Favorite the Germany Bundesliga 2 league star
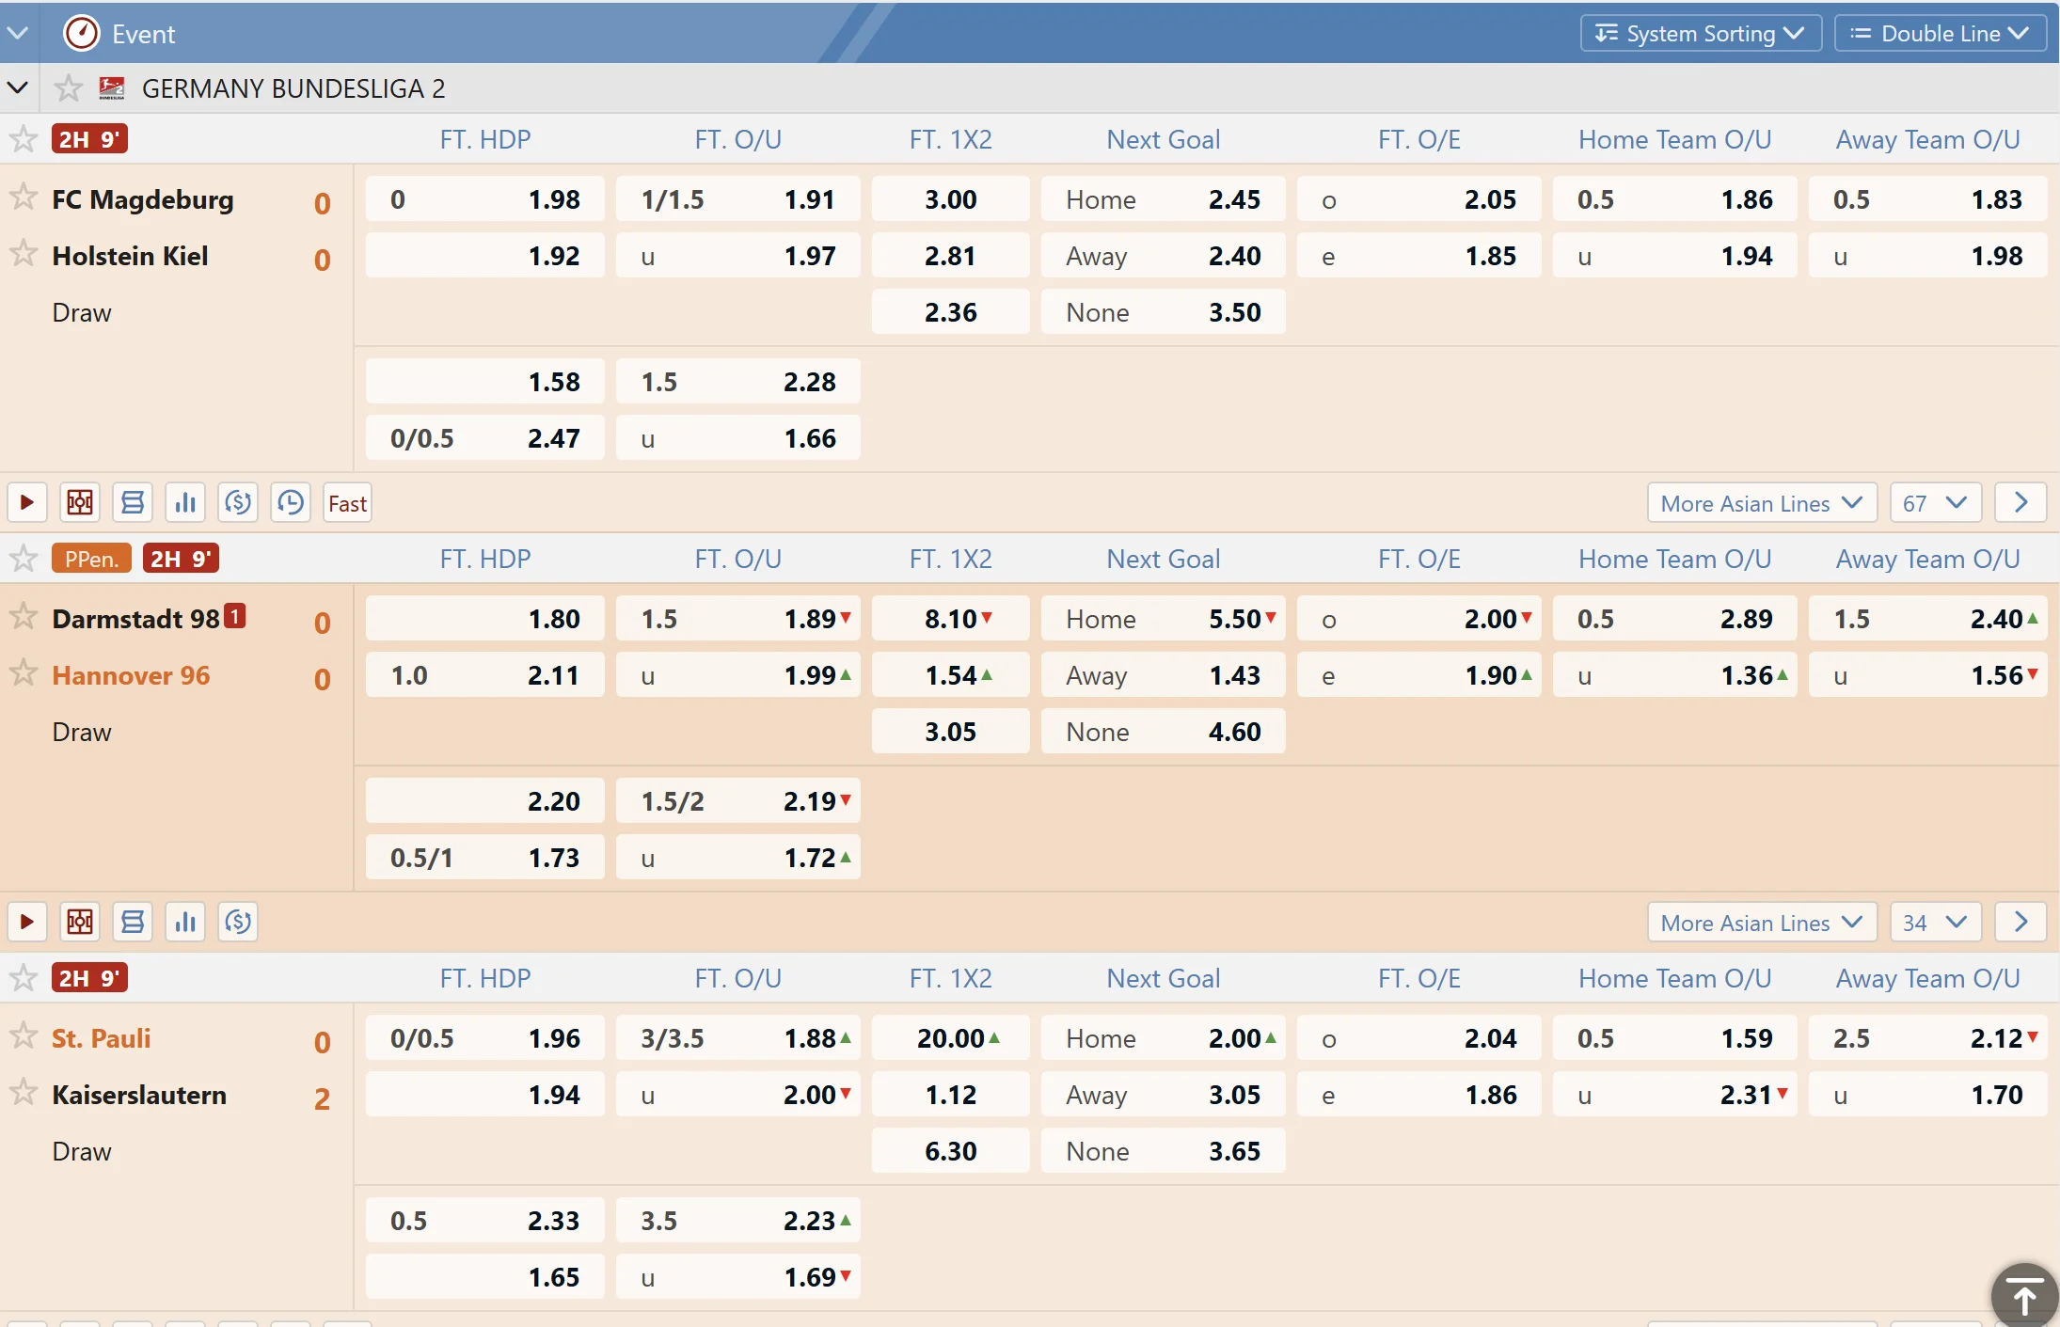The image size is (2060, 1327). [x=68, y=88]
